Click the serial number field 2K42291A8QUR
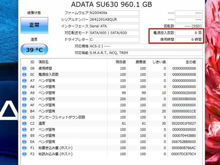The height and width of the screenshot is (165, 220). click(114, 20)
